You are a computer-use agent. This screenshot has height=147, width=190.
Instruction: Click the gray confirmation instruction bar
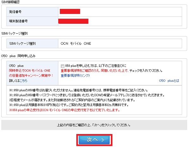94,125
